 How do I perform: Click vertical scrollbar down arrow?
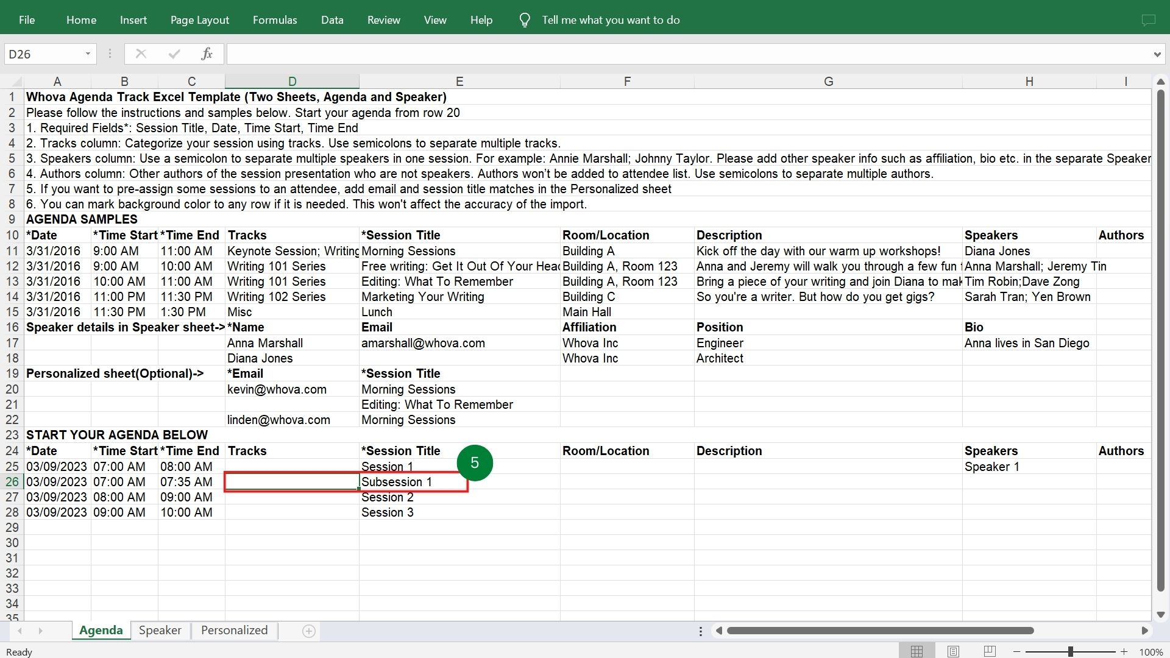[1160, 614]
